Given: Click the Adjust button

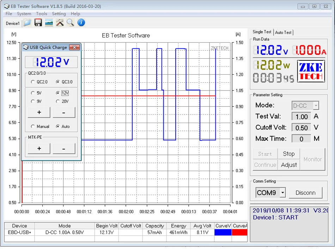Looking at the screenshot, I should (x=289, y=165).
